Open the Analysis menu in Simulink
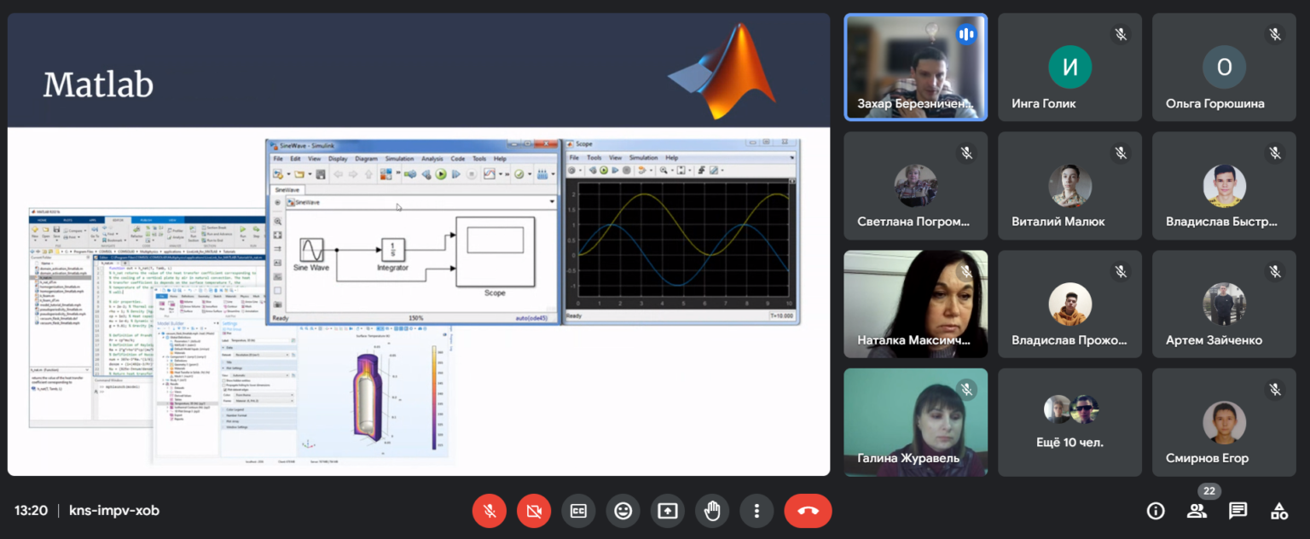 click(x=432, y=159)
